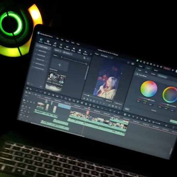
Task: Expand the Influence Kit folder
Action: click(35, 58)
